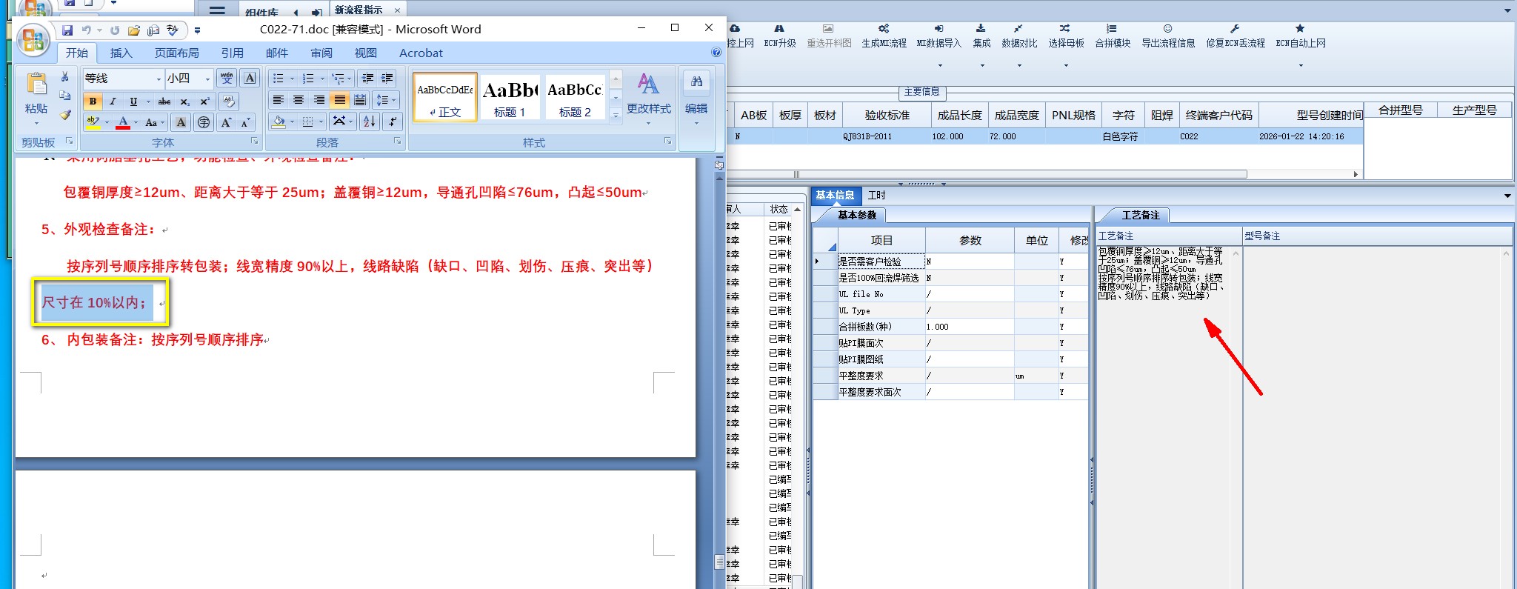Image resolution: width=1517 pixels, height=589 pixels.
Task: Toggle align text right button
Action: point(319,100)
